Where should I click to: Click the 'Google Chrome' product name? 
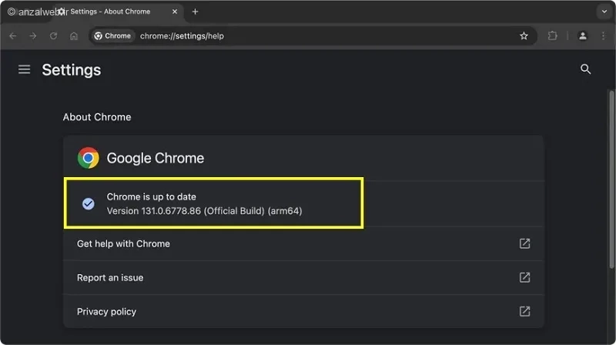click(156, 158)
